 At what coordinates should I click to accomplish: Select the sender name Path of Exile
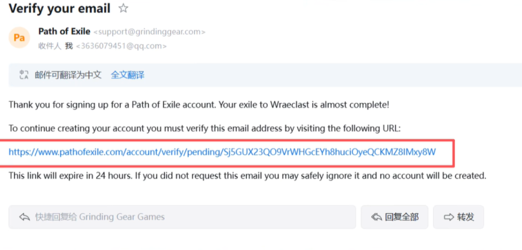64,32
